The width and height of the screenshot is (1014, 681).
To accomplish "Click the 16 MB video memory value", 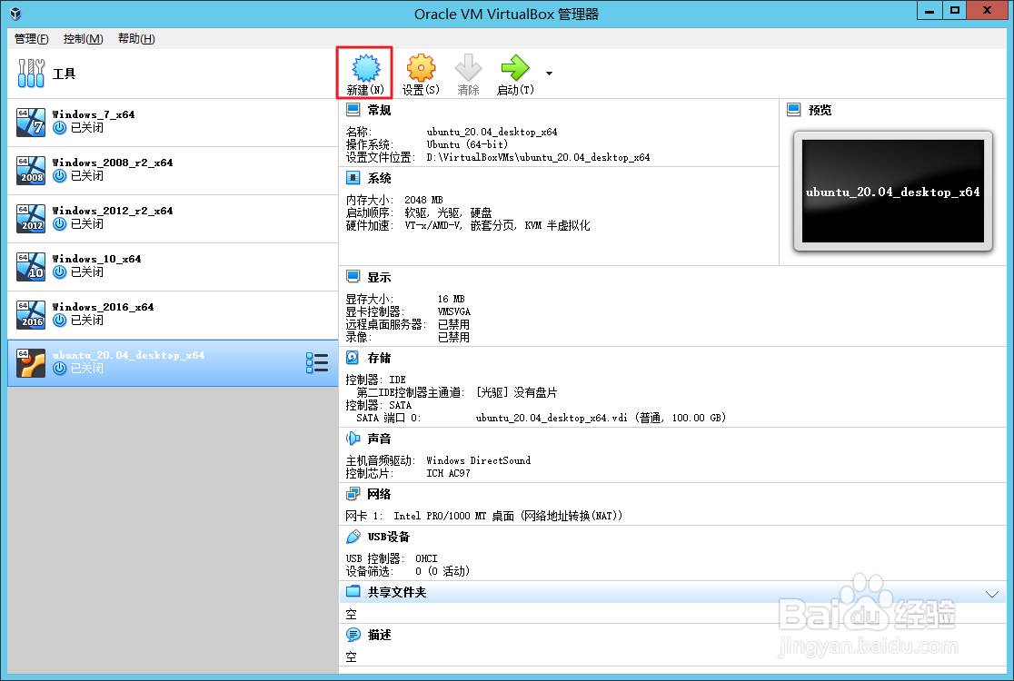I will coord(451,299).
